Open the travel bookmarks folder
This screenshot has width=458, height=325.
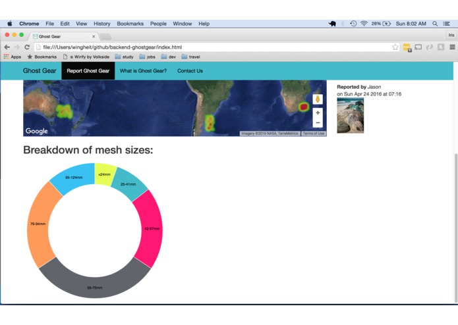pos(190,57)
